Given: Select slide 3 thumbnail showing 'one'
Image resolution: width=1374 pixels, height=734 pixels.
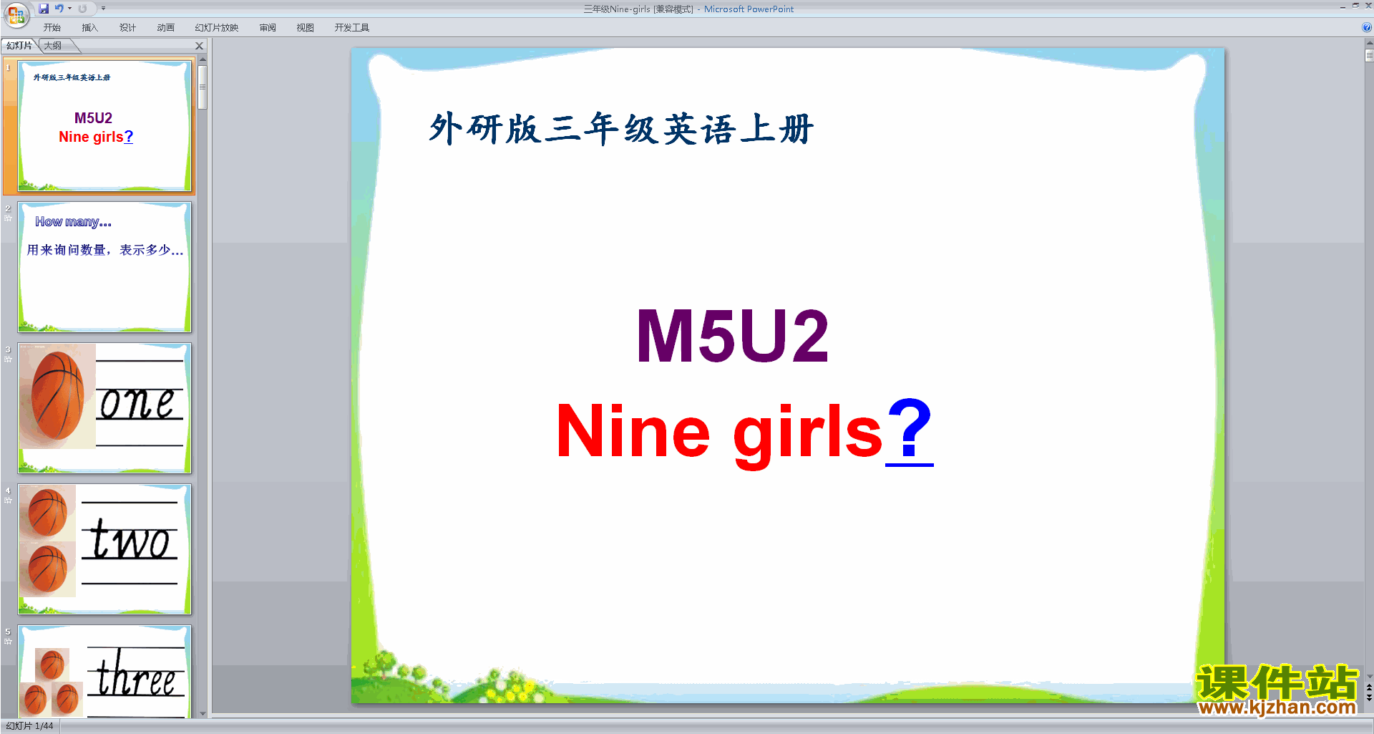Looking at the screenshot, I should click(x=104, y=408).
